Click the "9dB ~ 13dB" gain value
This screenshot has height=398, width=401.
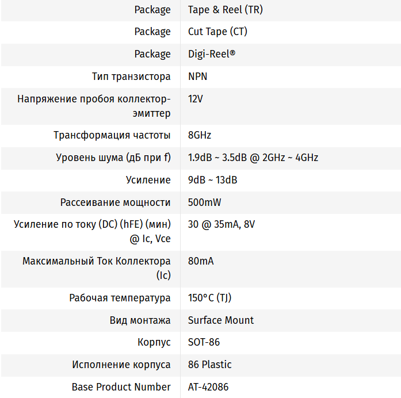213,180
